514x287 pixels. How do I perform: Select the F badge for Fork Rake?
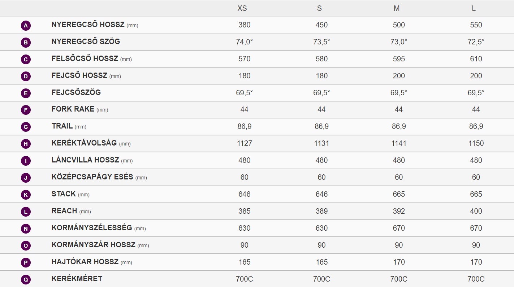(26, 110)
